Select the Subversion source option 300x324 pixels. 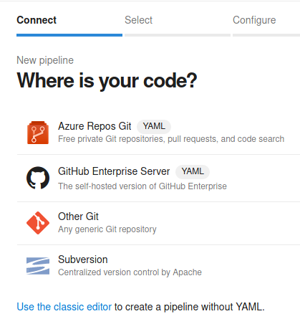point(158,266)
